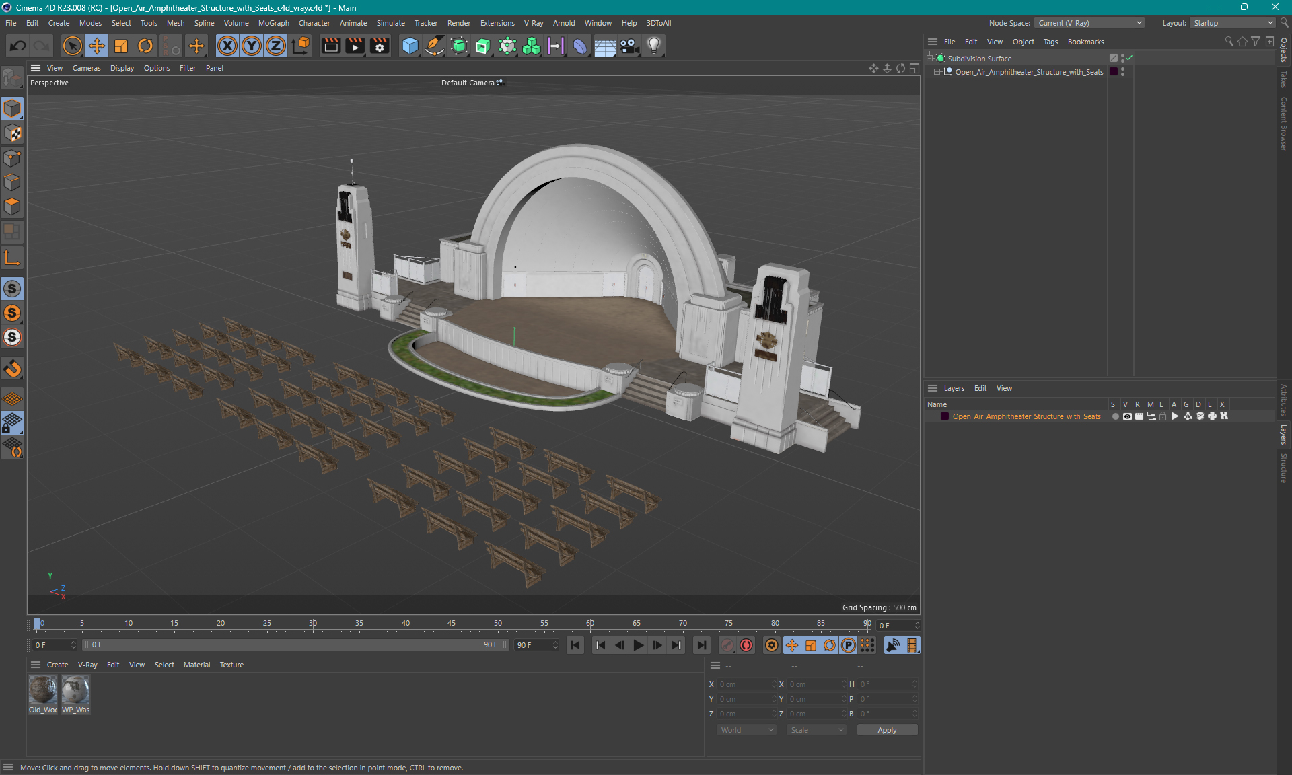The height and width of the screenshot is (775, 1292).
Task: Add a Floor environment object
Action: coord(605,46)
